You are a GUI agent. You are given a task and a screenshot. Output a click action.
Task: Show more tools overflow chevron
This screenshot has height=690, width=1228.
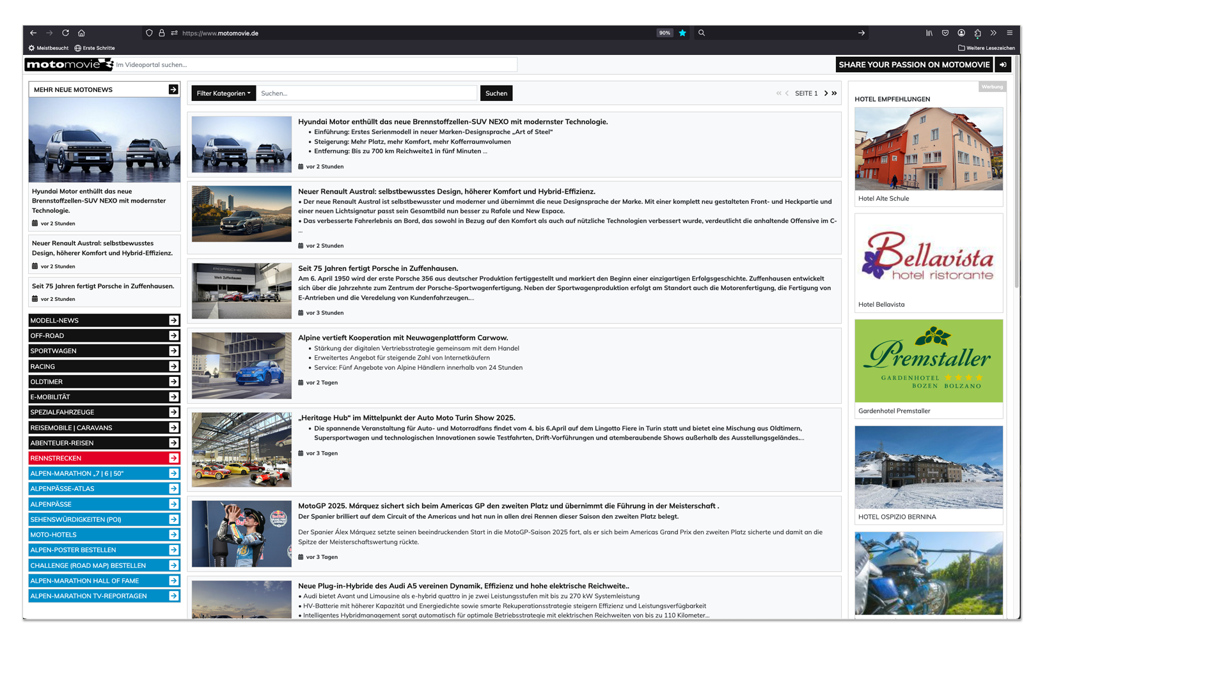coord(993,33)
